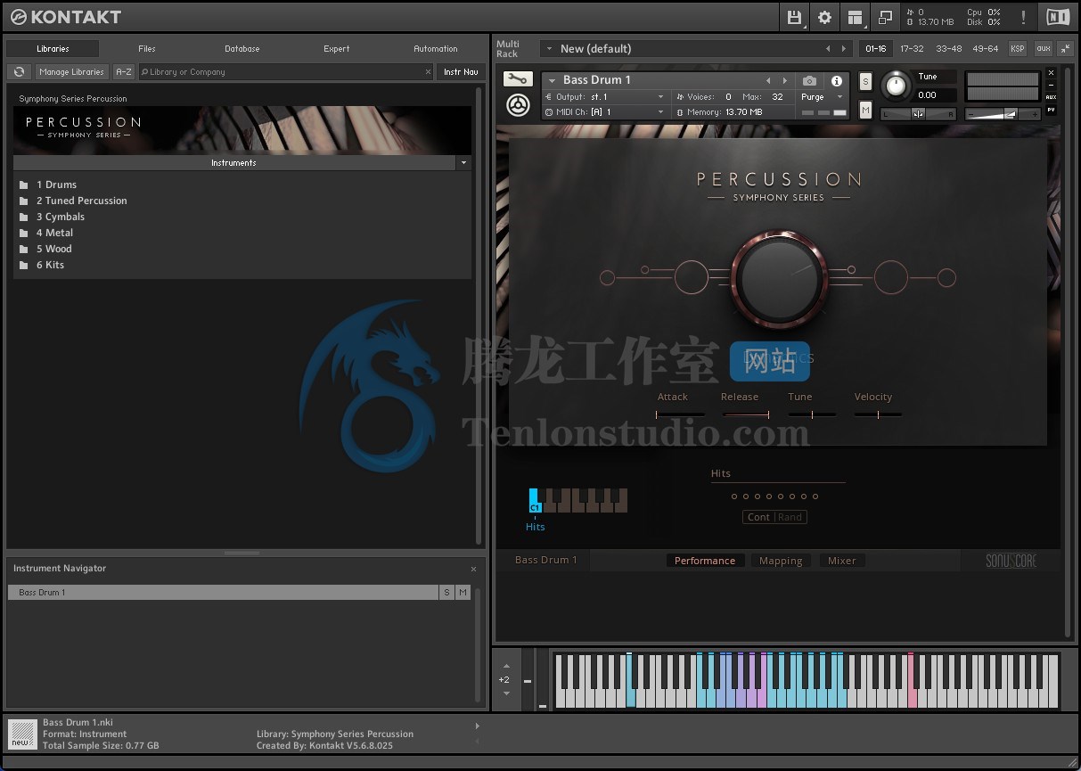Adjust the Release slider
Screen dimensions: 1081x771
click(746, 414)
